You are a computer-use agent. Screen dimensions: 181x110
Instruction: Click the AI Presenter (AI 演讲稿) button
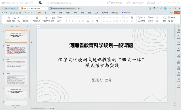[49, 108]
